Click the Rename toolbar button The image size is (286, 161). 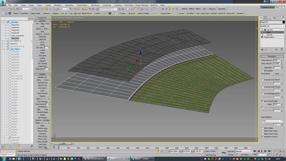pyautogui.click(x=240, y=13)
